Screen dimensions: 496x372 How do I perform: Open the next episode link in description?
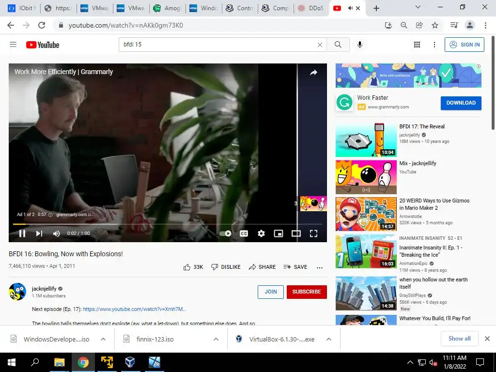pyautogui.click(x=135, y=309)
